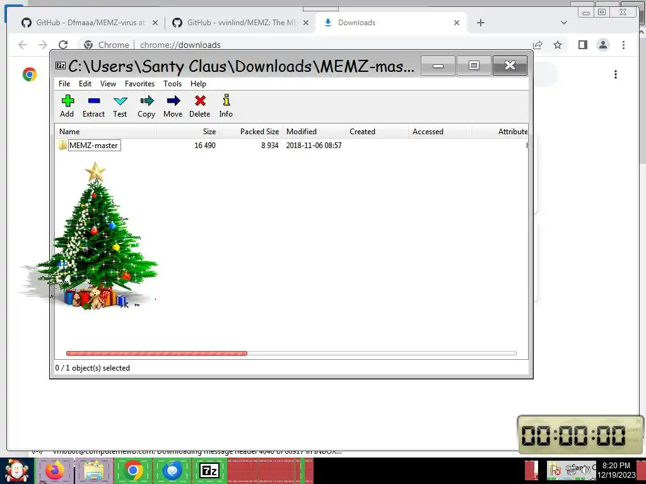This screenshot has height=484, width=646.
Task: Click the Chrome logo on Downloads page
Action: coord(30,74)
